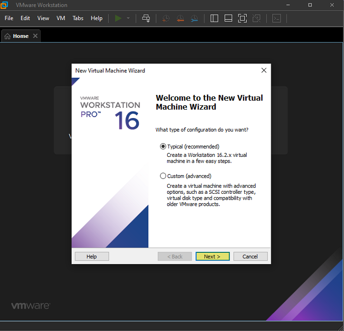Click 'What type of configuration do you want?' text
The image size is (344, 331).
click(202, 130)
